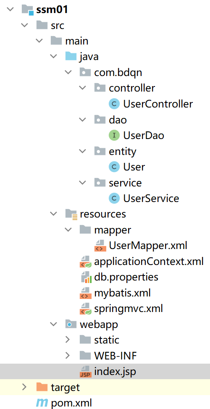The image size is (210, 409).
Task: Click the index.jsp JSP file icon
Action: 86,372
